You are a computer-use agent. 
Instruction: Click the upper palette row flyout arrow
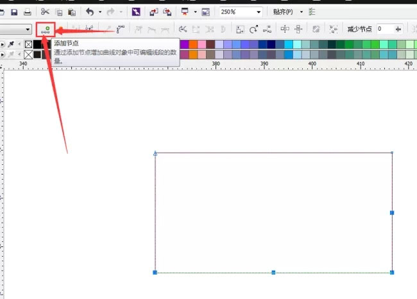[x=3, y=44]
